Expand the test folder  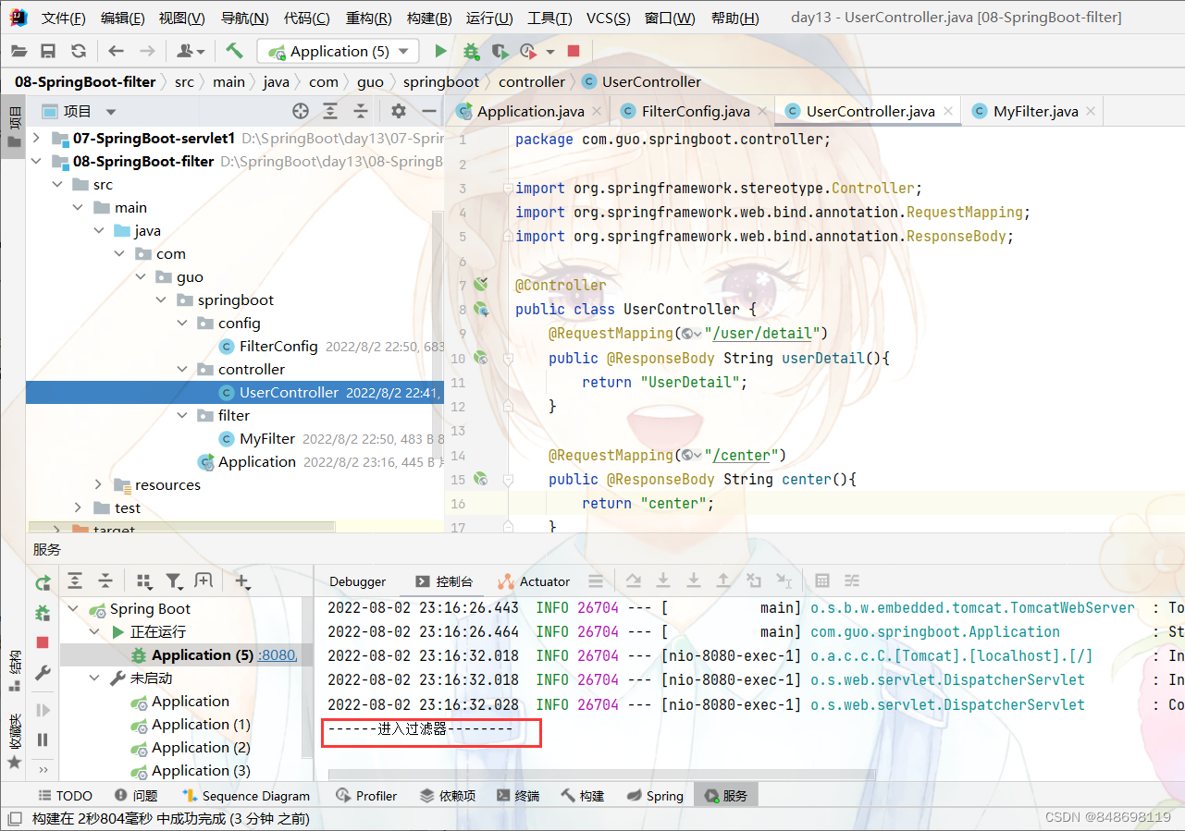(80, 507)
